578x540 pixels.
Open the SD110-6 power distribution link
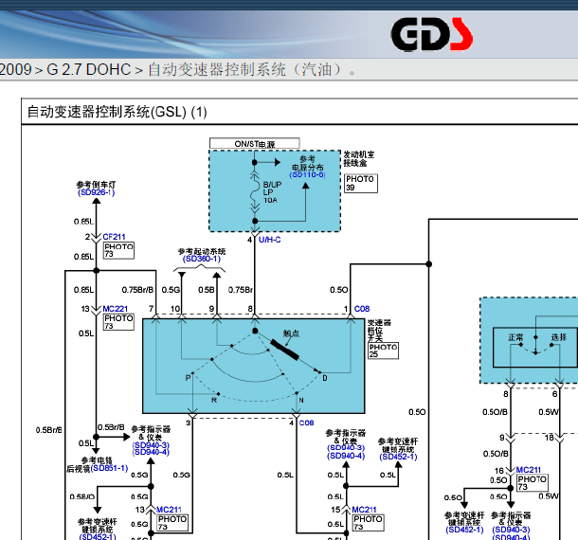coord(307,174)
